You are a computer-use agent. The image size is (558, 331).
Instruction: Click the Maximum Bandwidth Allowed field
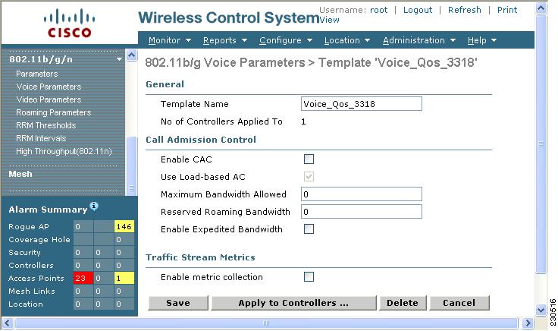pos(362,194)
